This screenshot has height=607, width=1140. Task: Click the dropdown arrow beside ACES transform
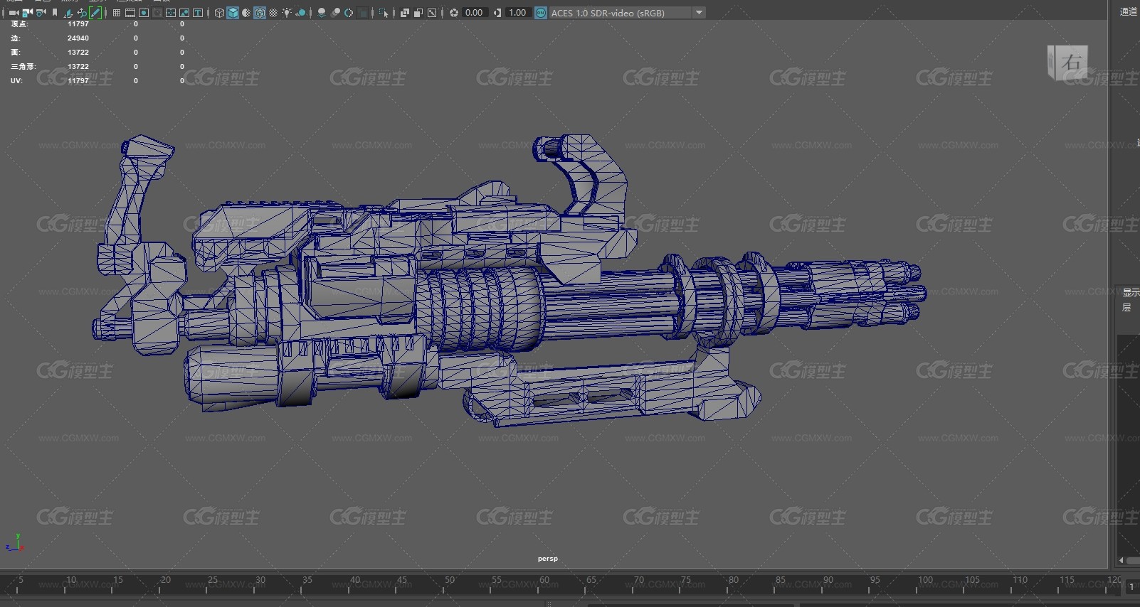tap(699, 13)
